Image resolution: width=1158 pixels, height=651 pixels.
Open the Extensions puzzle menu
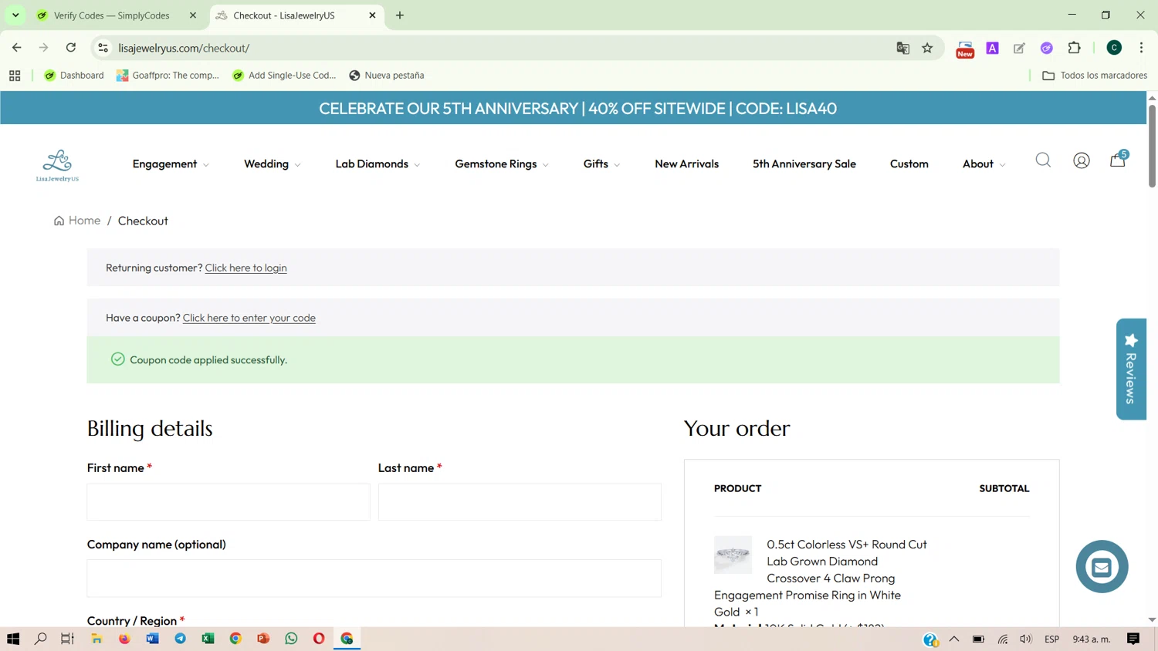pos(1074,48)
